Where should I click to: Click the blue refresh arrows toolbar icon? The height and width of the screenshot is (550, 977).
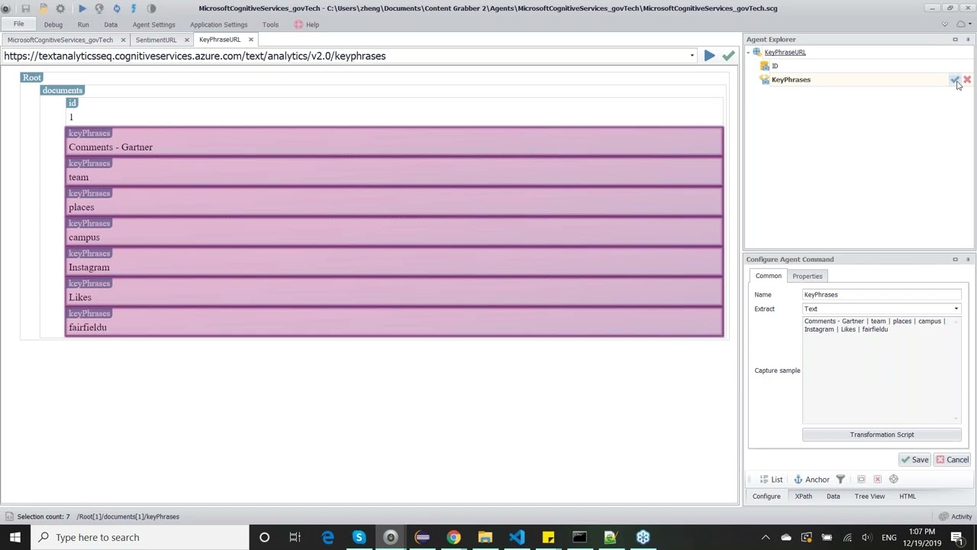(x=117, y=8)
